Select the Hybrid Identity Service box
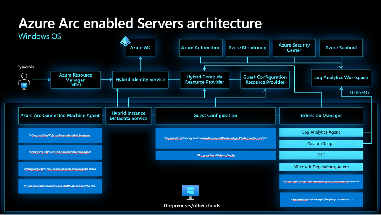Viewport: 381px width, 215px height. (x=140, y=80)
